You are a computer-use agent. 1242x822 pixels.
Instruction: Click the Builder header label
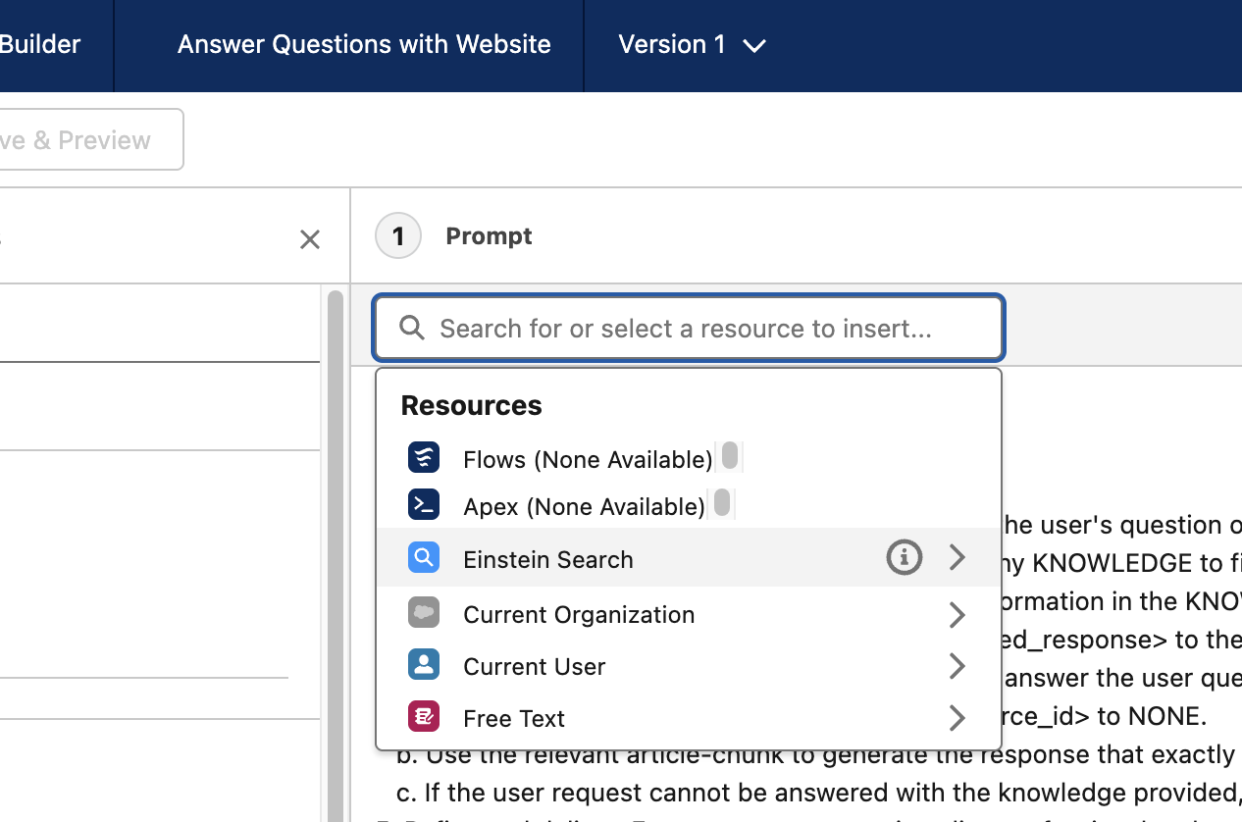click(x=40, y=45)
